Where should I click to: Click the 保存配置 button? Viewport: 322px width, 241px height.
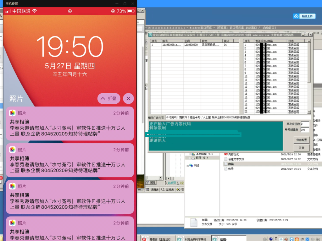[x=301, y=140]
